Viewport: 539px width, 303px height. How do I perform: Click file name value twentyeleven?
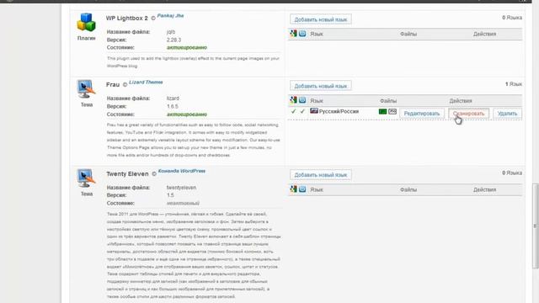(x=181, y=188)
